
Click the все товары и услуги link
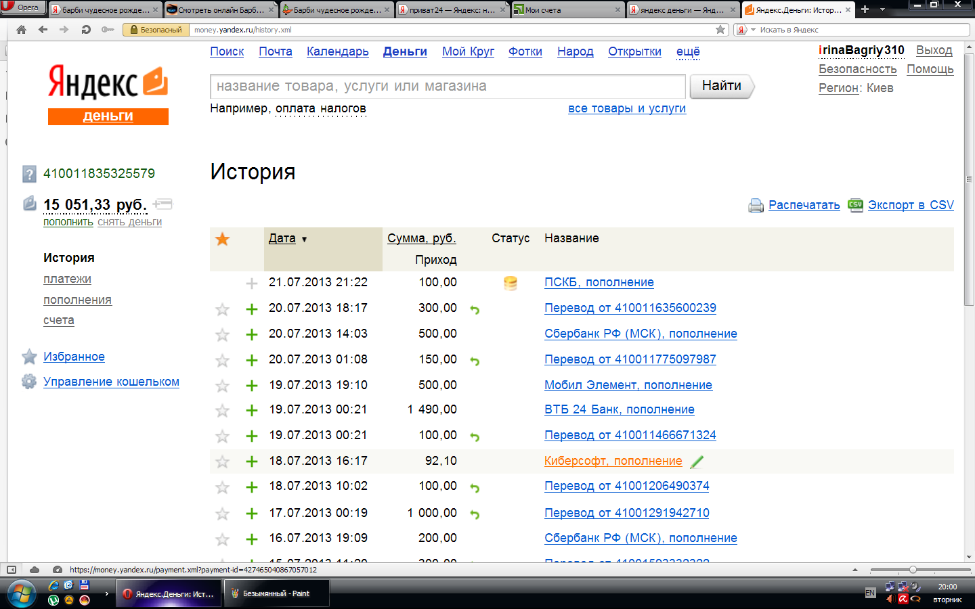coord(627,108)
